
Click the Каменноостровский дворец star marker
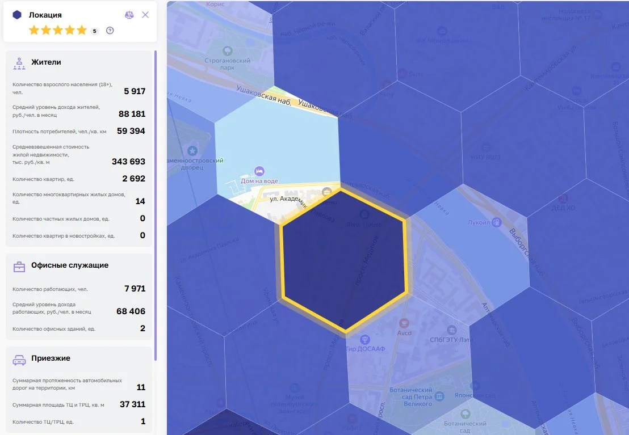192,151
